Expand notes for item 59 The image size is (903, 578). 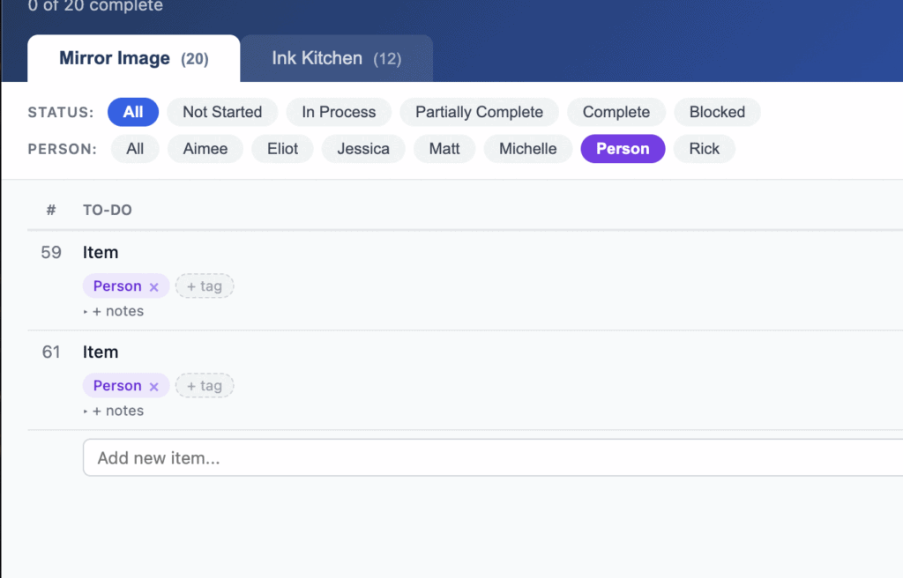(x=114, y=311)
